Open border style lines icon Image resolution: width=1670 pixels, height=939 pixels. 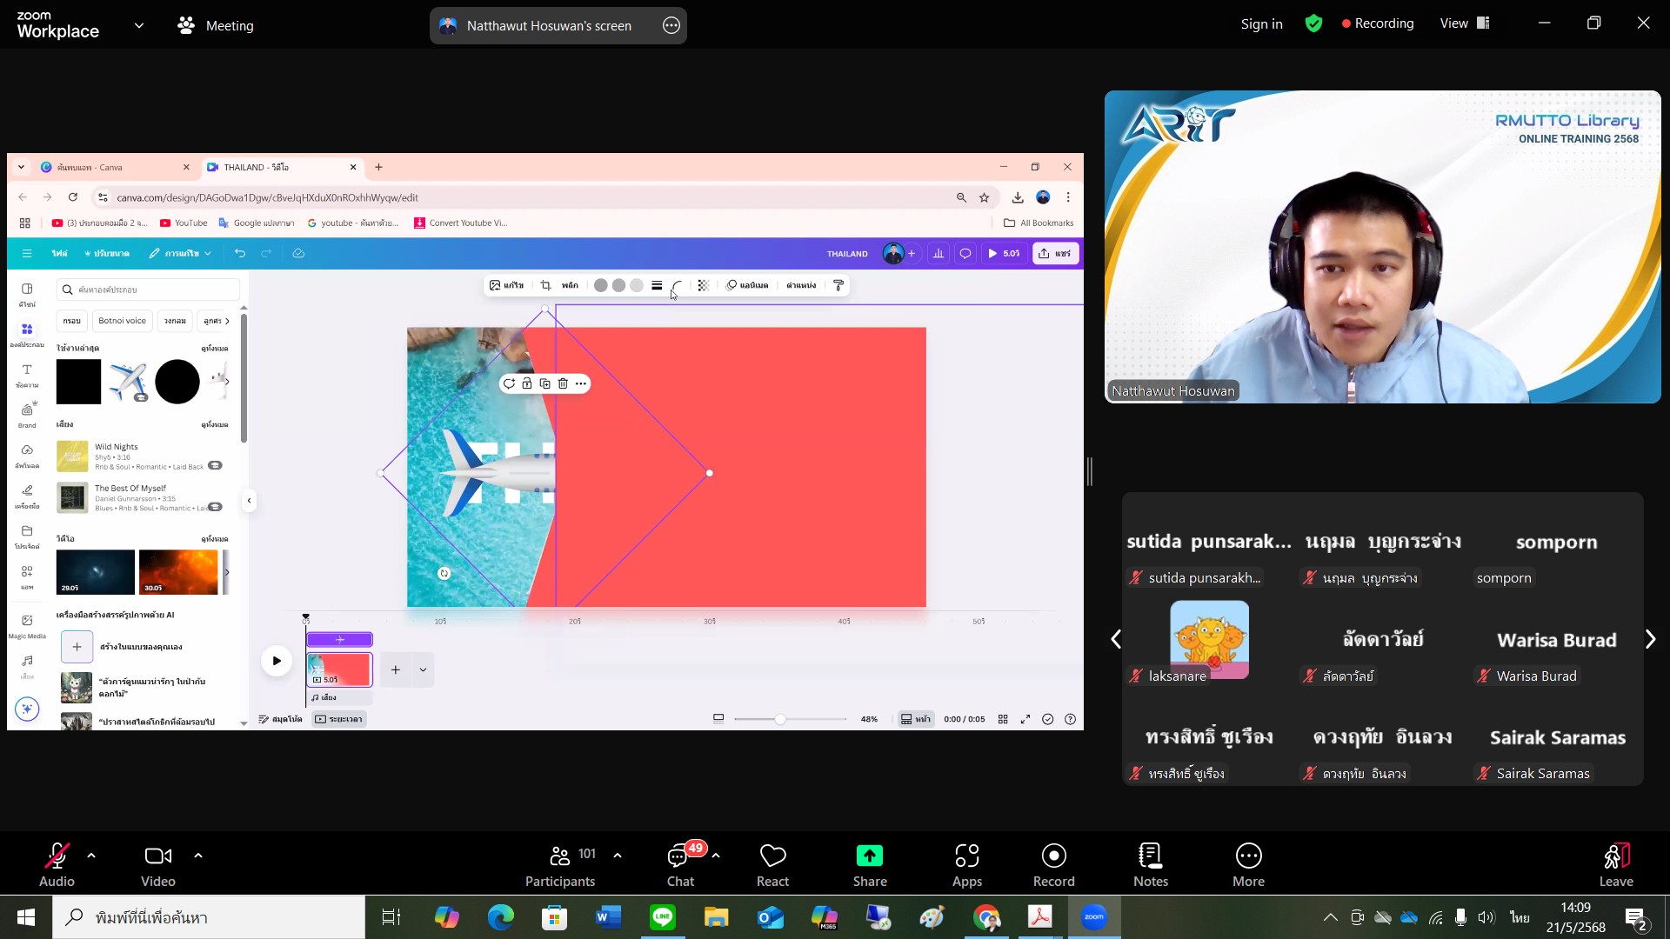coord(657,285)
